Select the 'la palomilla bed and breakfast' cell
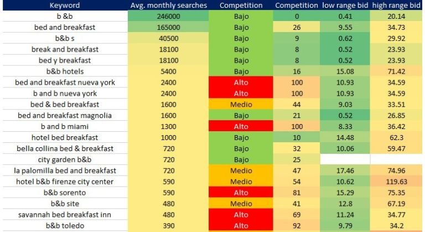The height and width of the screenshot is (232, 425). point(64,170)
